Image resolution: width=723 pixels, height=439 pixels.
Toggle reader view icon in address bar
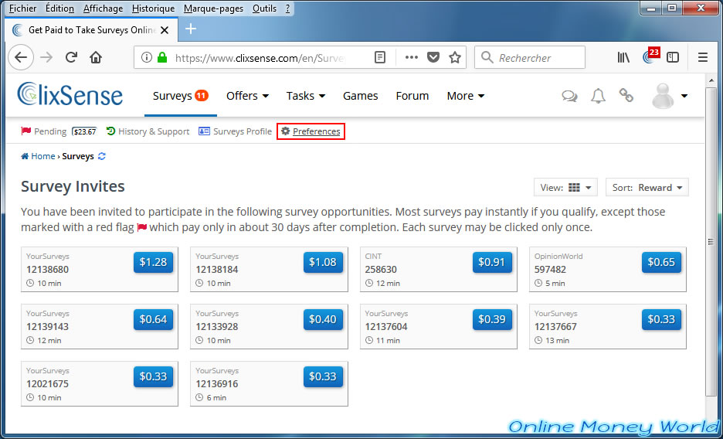point(379,57)
